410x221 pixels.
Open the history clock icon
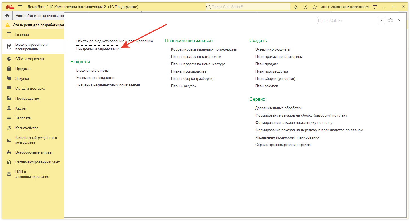pos(305,7)
